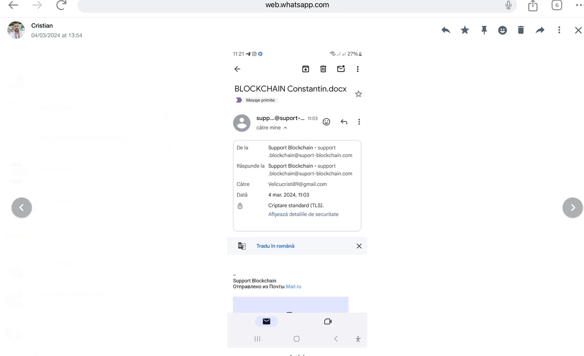This screenshot has height=356, width=584.
Task: Tap Tradu în română link
Action: pos(275,246)
